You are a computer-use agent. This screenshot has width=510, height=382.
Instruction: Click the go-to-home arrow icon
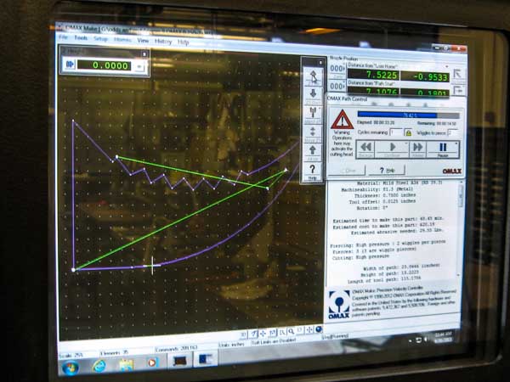[458, 74]
